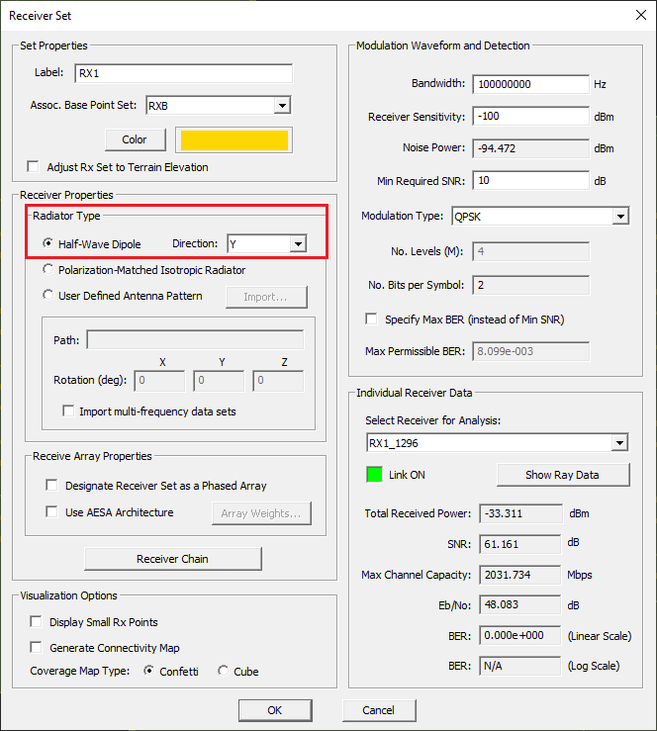Check Import multi-frequency data sets

click(68, 411)
